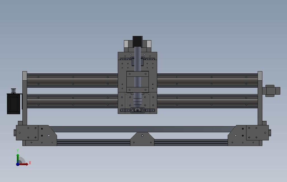
Task: Select the black Z-axis motor atop the carriage
Action: (x=137, y=41)
